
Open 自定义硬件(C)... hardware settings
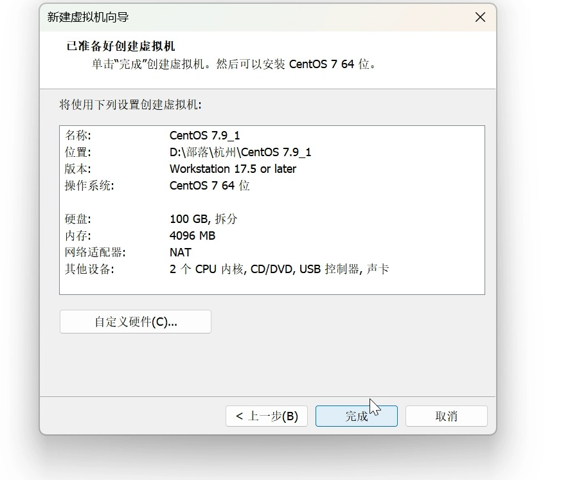click(x=136, y=321)
